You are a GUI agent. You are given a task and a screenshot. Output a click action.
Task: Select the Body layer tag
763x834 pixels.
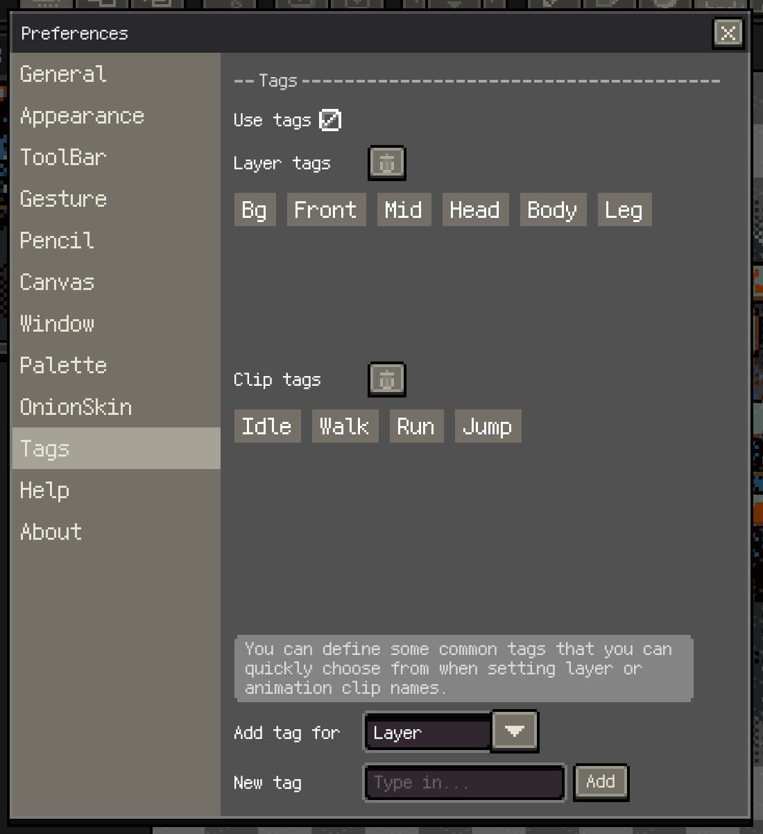553,210
